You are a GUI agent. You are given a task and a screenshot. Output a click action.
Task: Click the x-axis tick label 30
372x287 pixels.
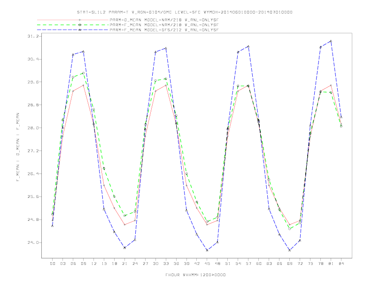[155, 264]
